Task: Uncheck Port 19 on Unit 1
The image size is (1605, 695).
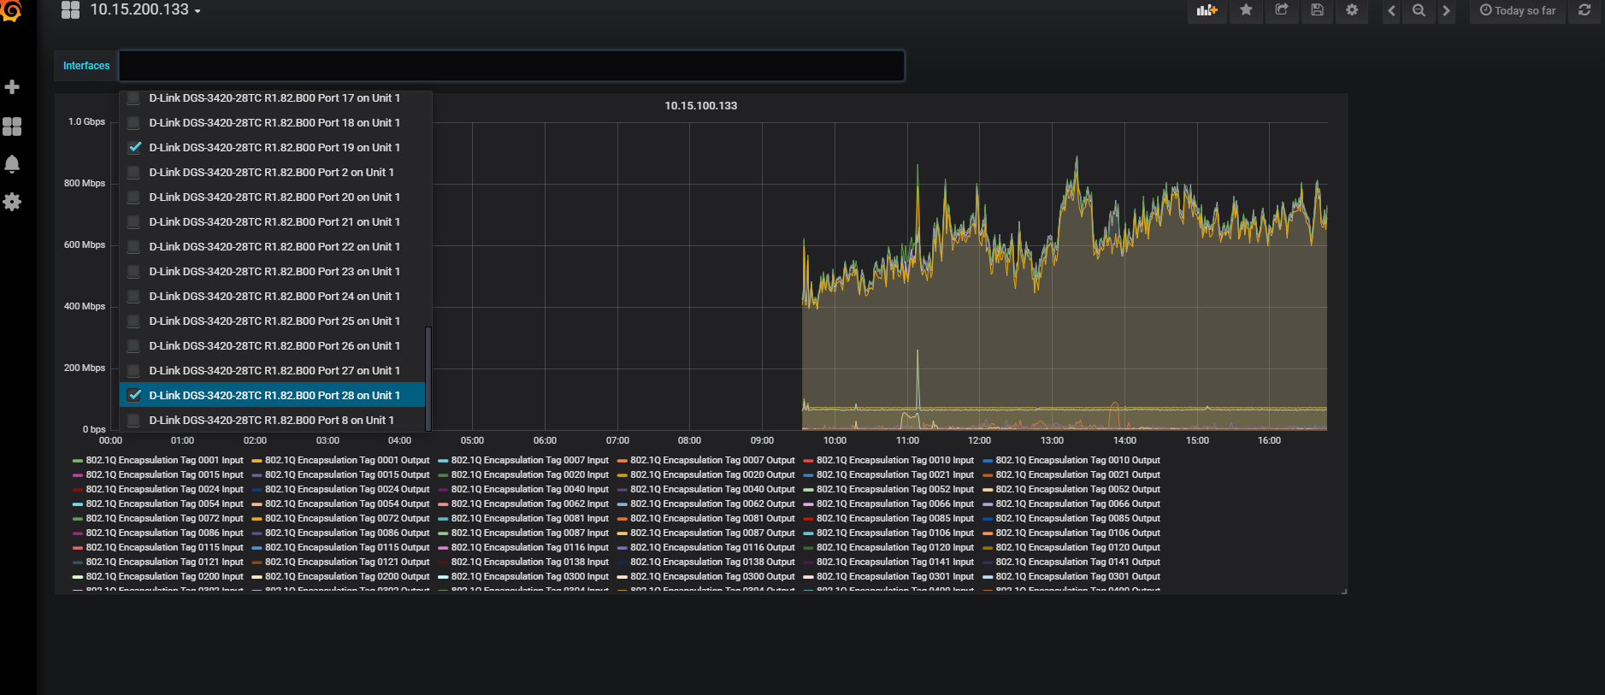Action: (134, 147)
